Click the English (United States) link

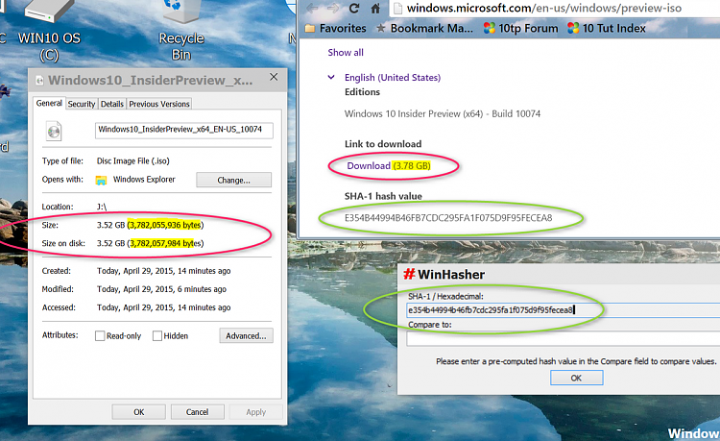point(393,78)
